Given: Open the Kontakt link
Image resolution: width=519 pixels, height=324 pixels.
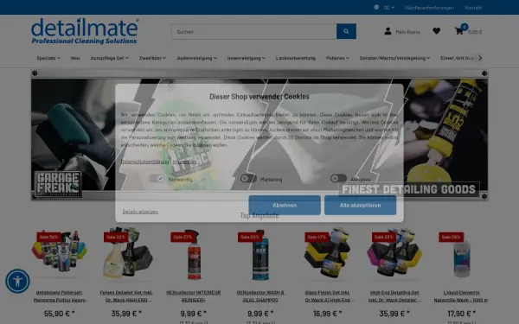Looking at the screenshot, I should (473, 7).
